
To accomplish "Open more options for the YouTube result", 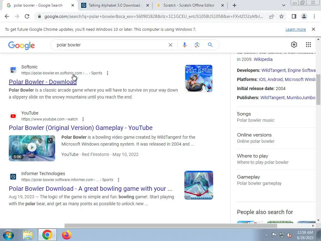I will click(83, 119).
